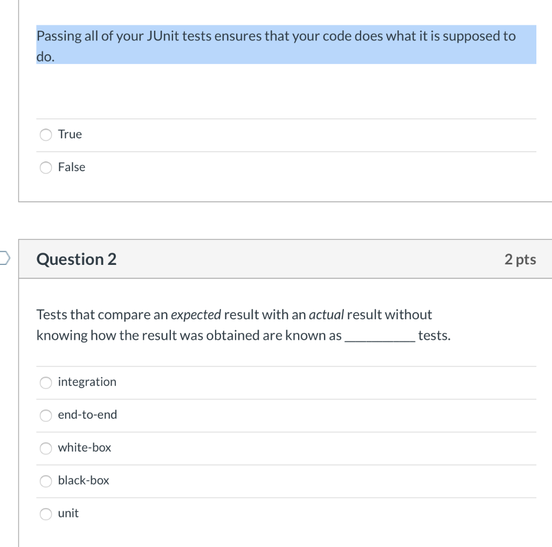The image size is (552, 547).
Task: Choose the integration answer option
Action: (x=46, y=383)
